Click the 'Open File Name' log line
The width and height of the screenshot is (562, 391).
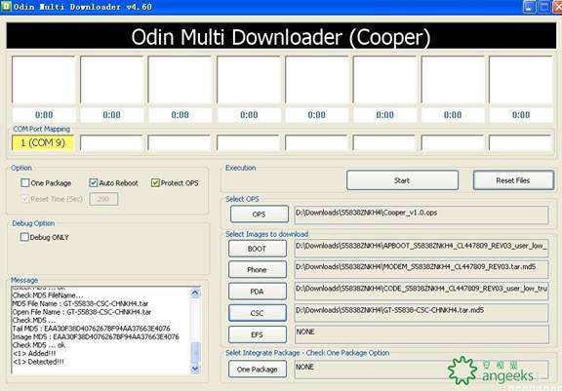[82, 312]
